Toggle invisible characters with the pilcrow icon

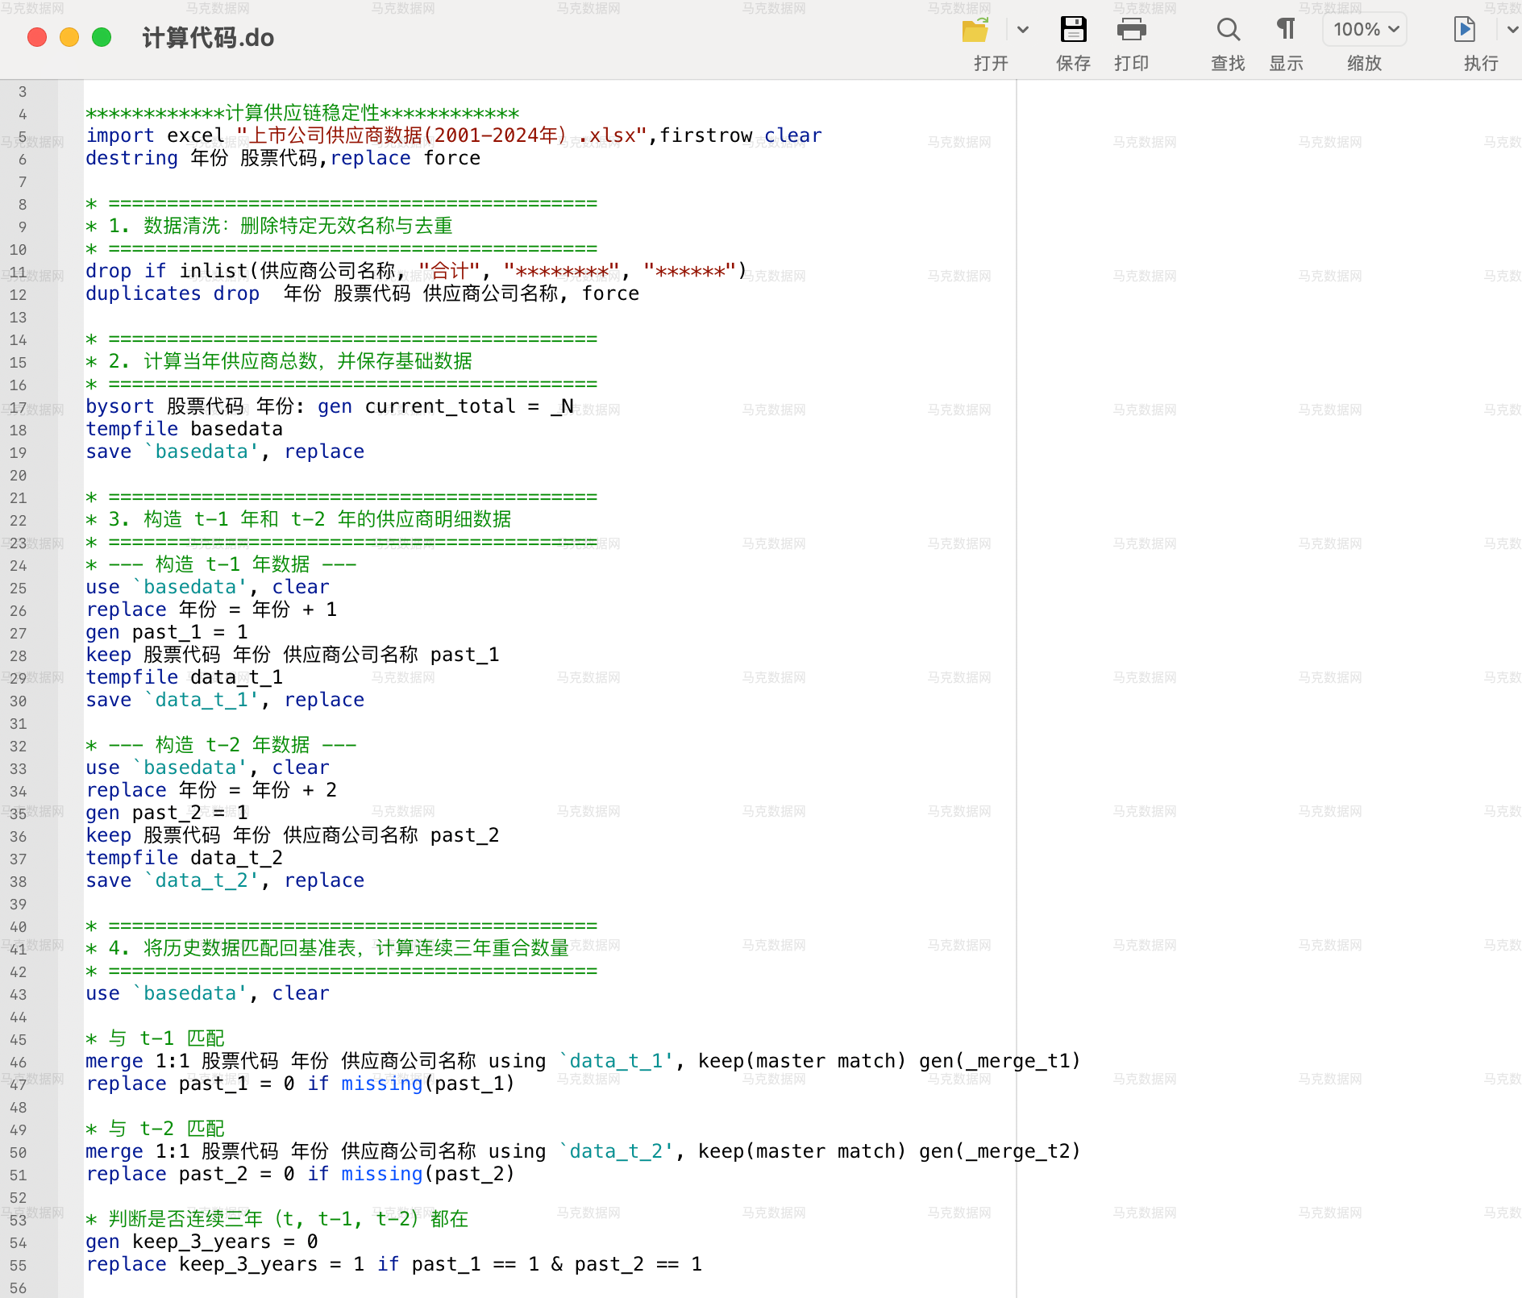[x=1286, y=31]
